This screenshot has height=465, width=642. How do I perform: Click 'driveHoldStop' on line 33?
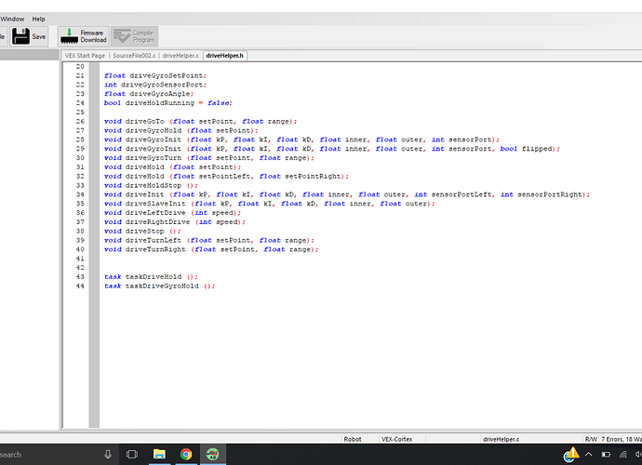click(x=154, y=185)
